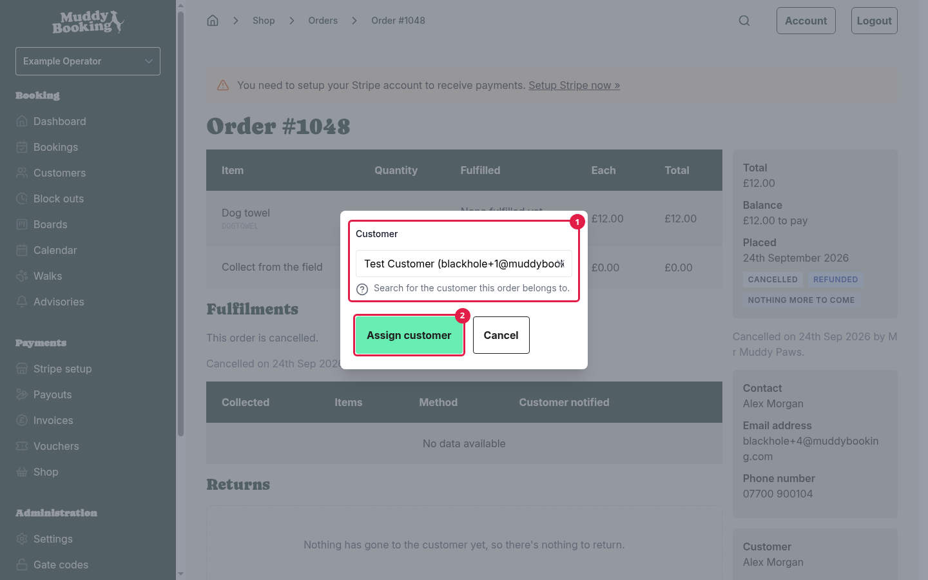Go to the Shop breadcrumb

[264, 21]
